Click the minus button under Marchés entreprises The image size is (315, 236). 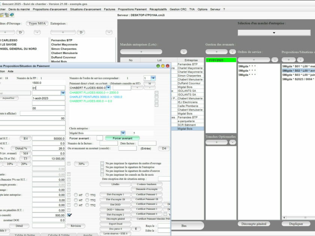pos(184,52)
